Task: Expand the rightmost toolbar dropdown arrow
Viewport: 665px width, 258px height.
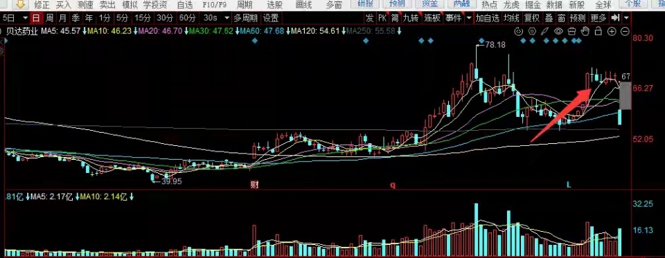Action: point(626,18)
